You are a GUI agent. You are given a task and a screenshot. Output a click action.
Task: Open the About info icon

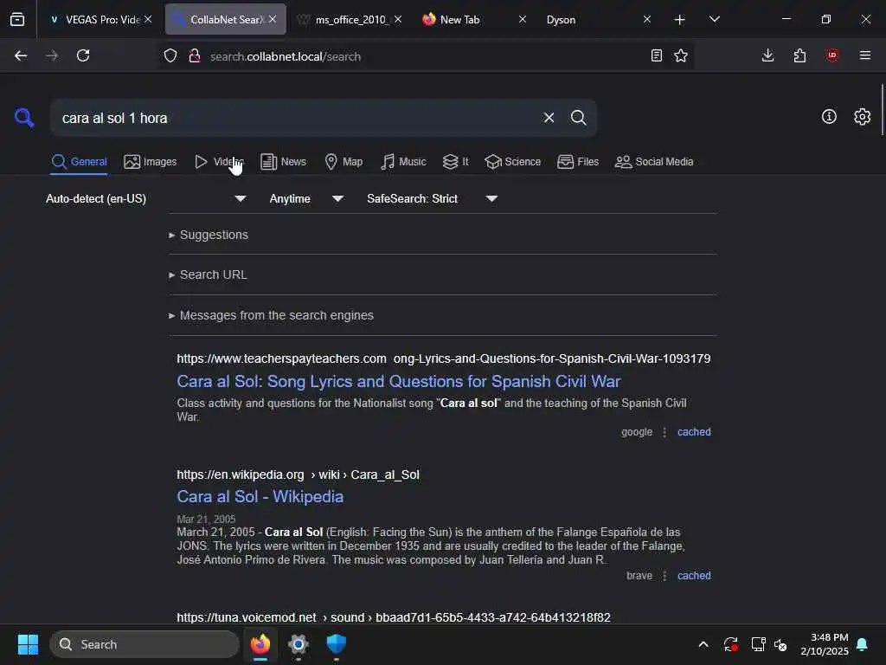pyautogui.click(x=829, y=117)
